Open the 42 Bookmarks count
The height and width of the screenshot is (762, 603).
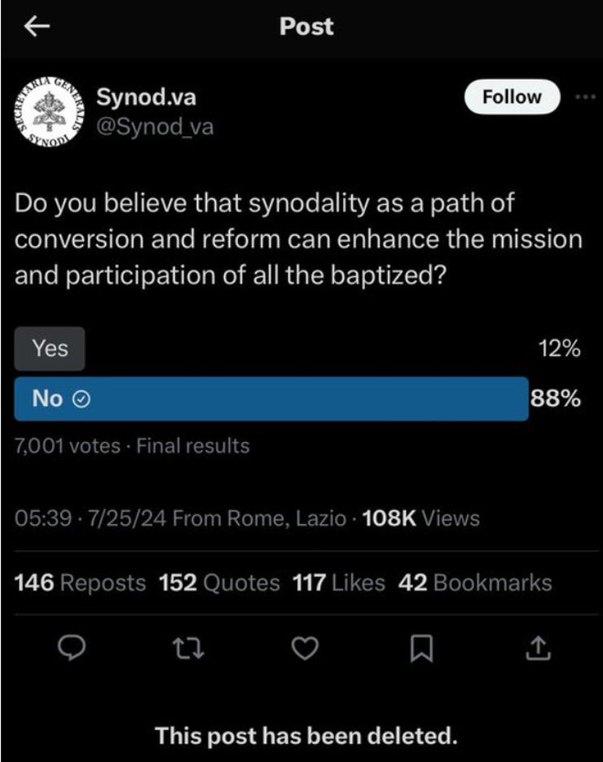pyautogui.click(x=475, y=583)
